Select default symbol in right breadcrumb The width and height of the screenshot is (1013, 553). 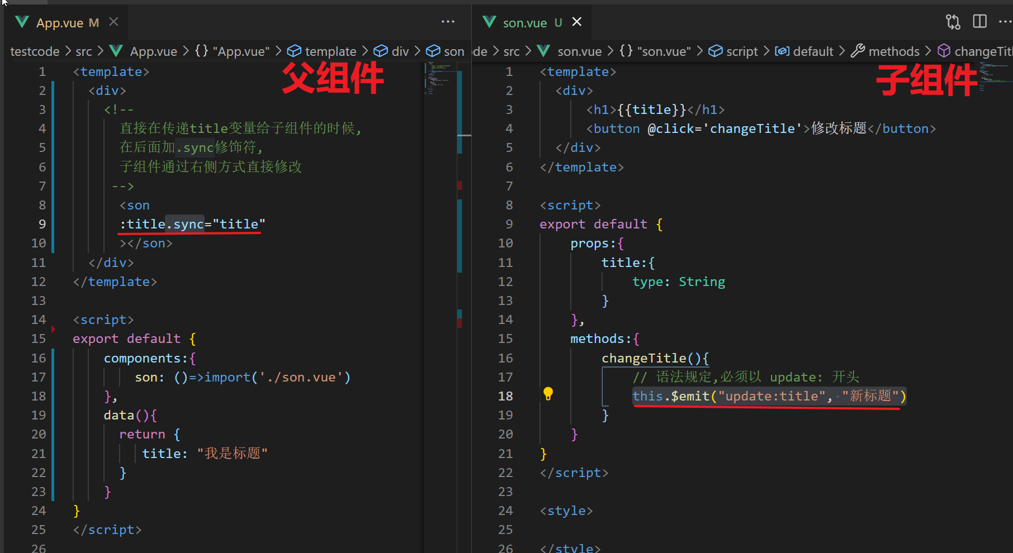click(x=804, y=51)
